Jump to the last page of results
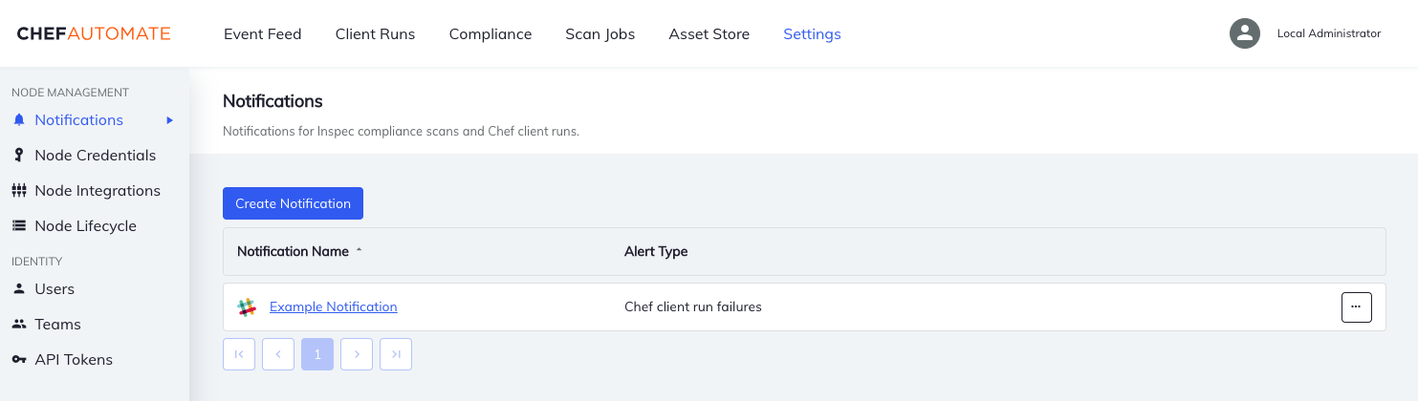The image size is (1418, 401). [396, 354]
